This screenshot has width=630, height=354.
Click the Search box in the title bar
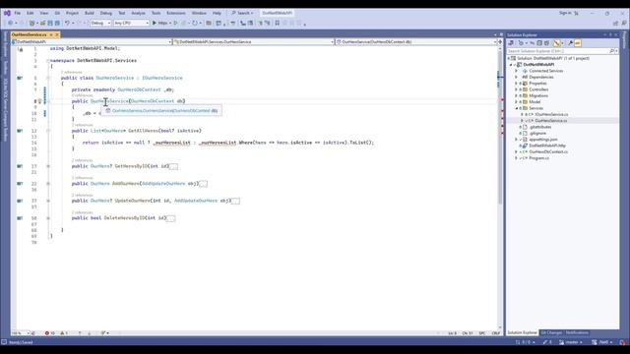click(x=243, y=13)
